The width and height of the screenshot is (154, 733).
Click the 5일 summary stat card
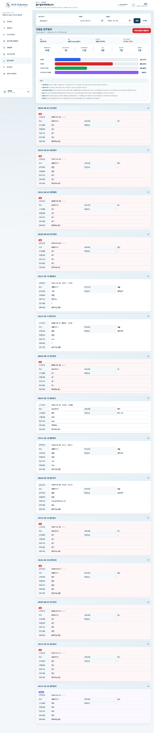pos(140,49)
